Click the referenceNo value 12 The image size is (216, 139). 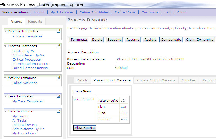coord(123,101)
